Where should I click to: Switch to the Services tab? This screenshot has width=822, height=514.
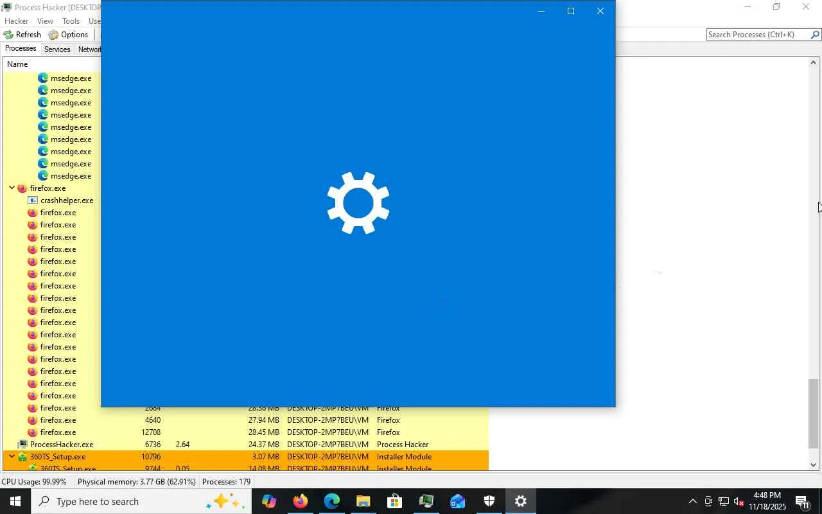[x=57, y=49]
